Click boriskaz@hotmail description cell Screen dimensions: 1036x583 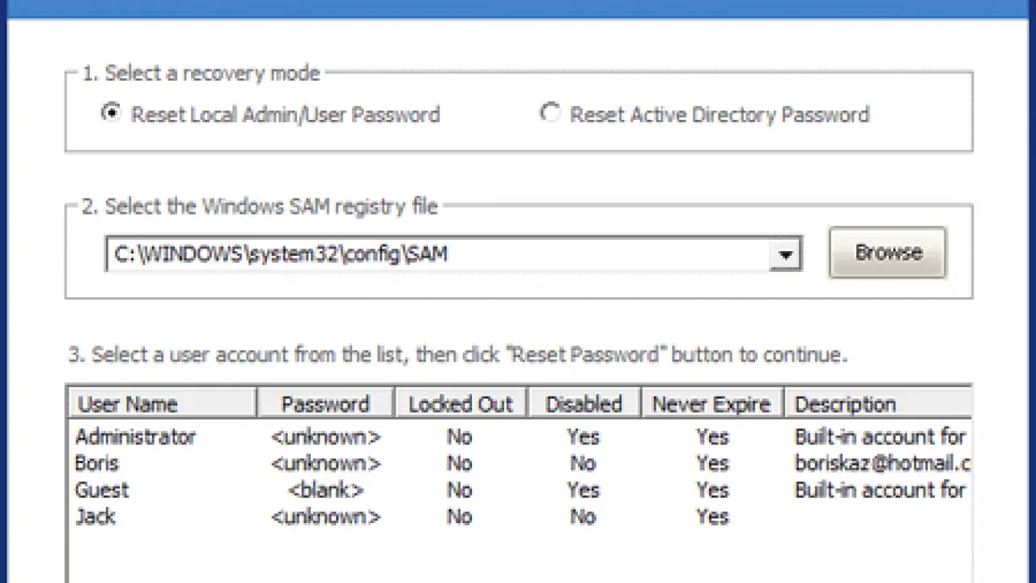point(882,464)
